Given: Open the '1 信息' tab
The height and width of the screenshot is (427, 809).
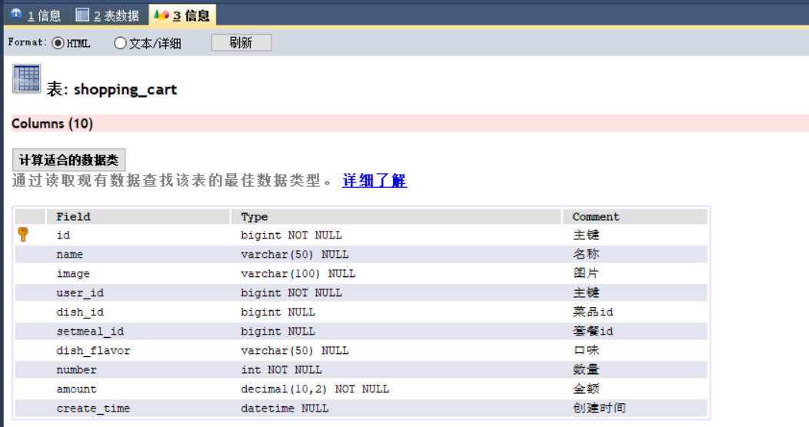Looking at the screenshot, I should [x=36, y=15].
